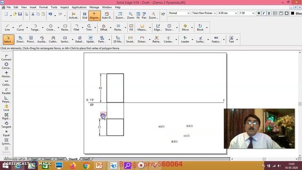
Task: Click the Offset tool
Action: 103,27
